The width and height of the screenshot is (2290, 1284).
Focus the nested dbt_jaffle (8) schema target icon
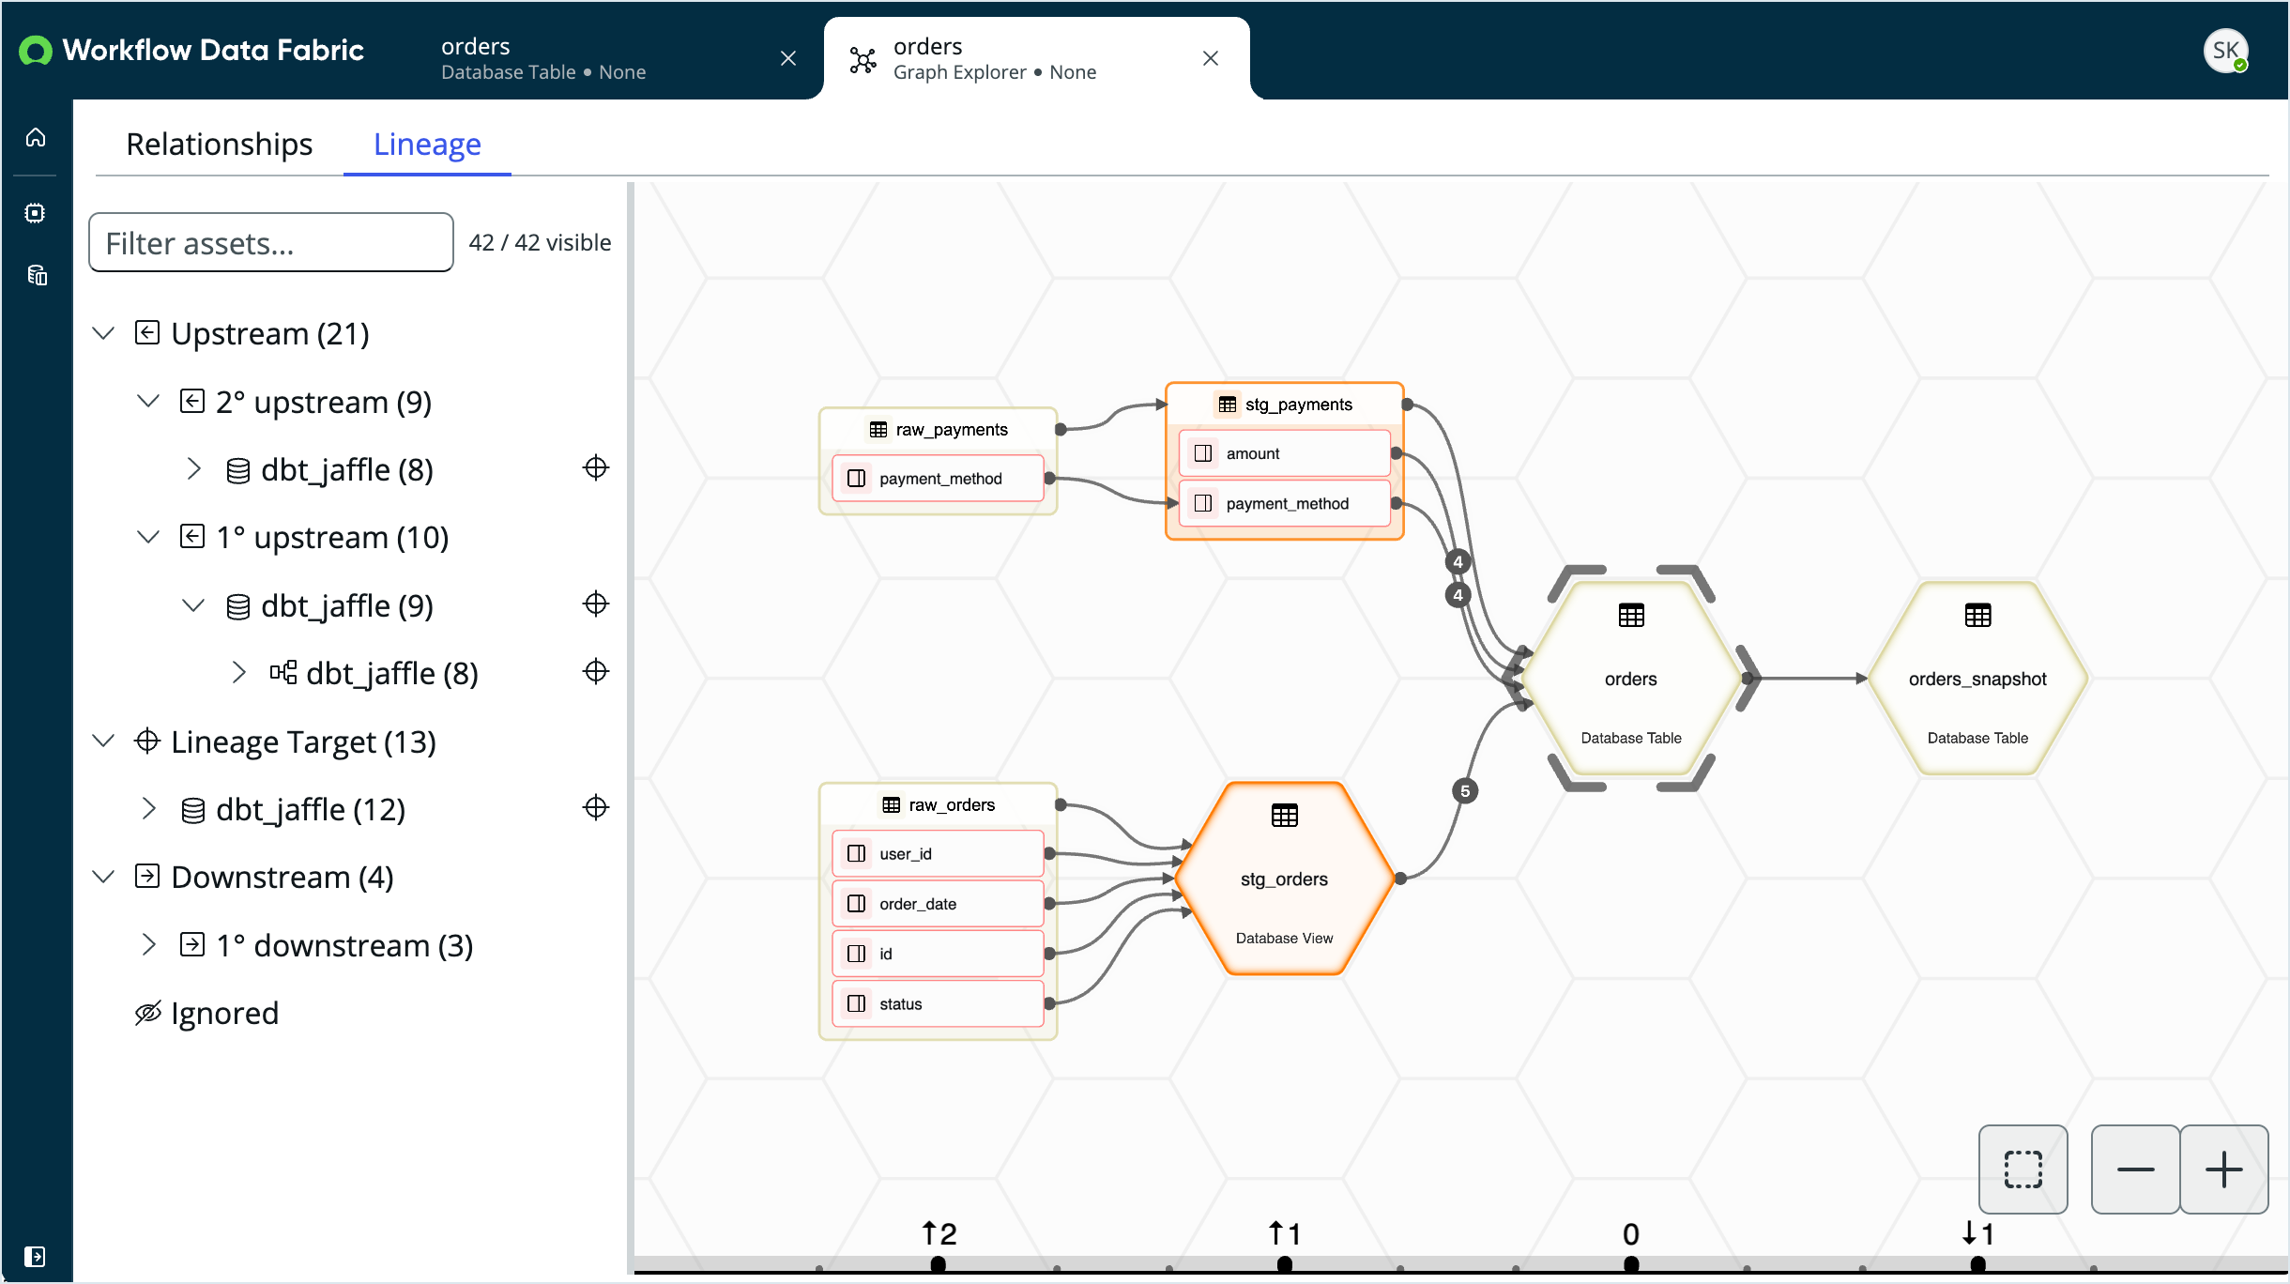(x=596, y=671)
